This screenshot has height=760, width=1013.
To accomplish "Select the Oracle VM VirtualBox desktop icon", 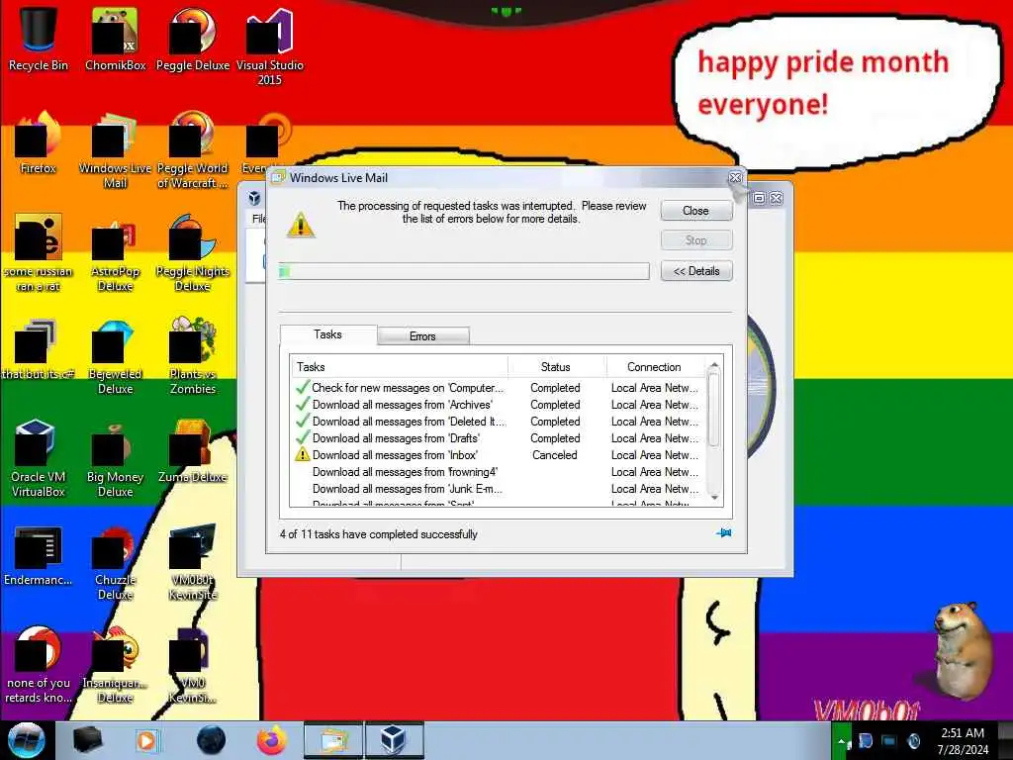I will (x=39, y=457).
